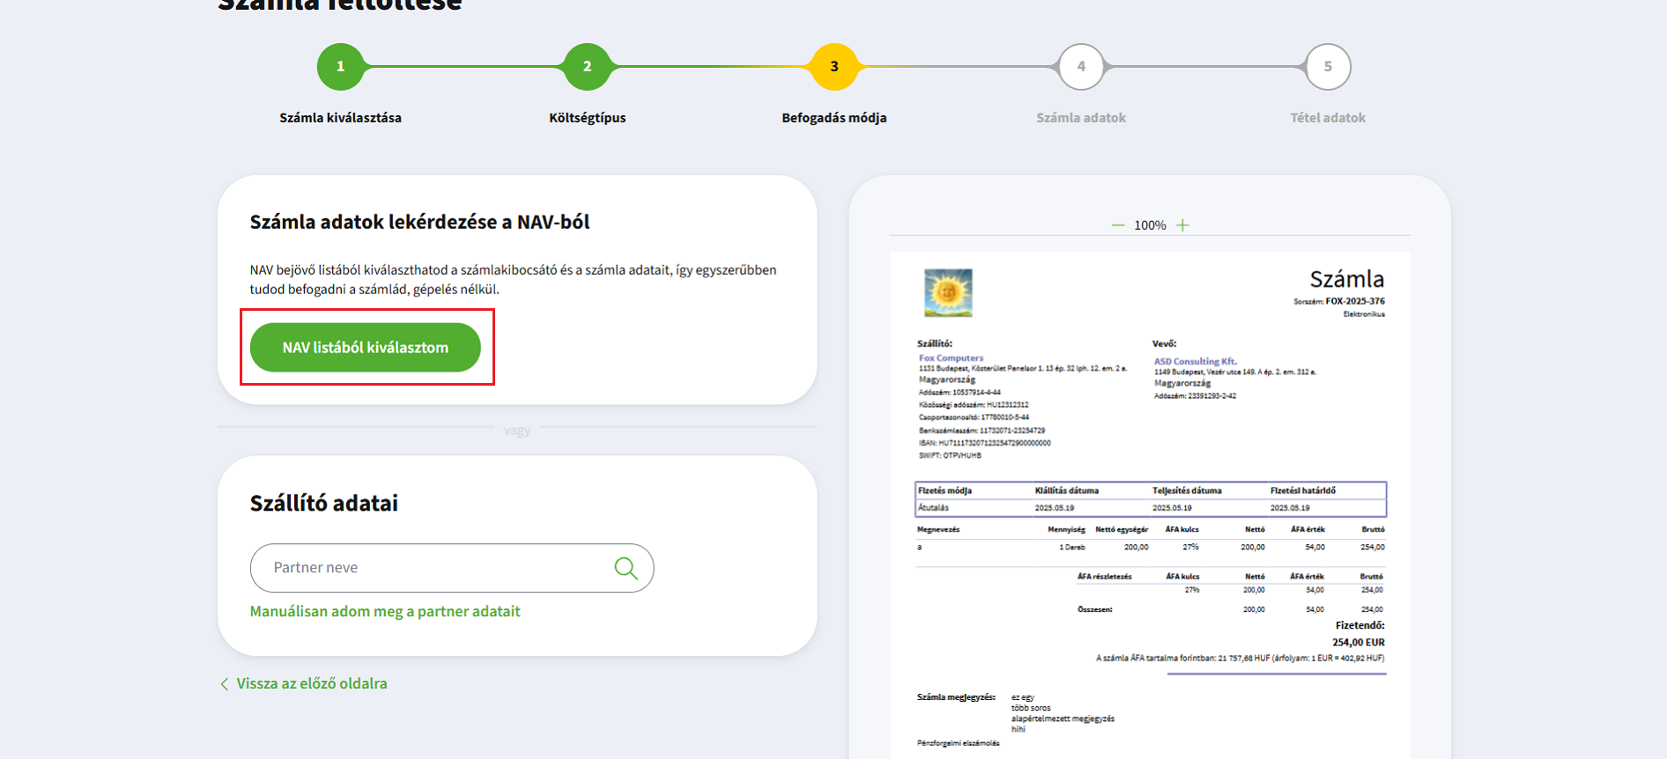The height and width of the screenshot is (759, 1667).
Task: Zoom in the invoice preview with the plus icon
Action: [x=1182, y=225]
